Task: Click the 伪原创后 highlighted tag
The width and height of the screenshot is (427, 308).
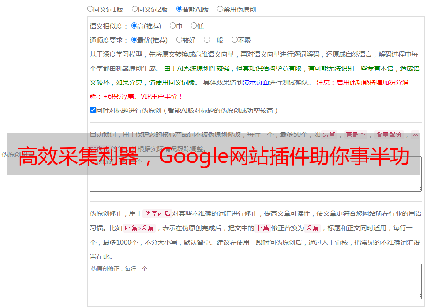Action: click(x=157, y=213)
